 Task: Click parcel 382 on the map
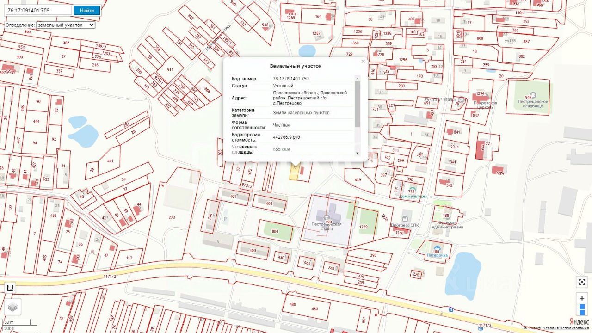tap(66, 43)
